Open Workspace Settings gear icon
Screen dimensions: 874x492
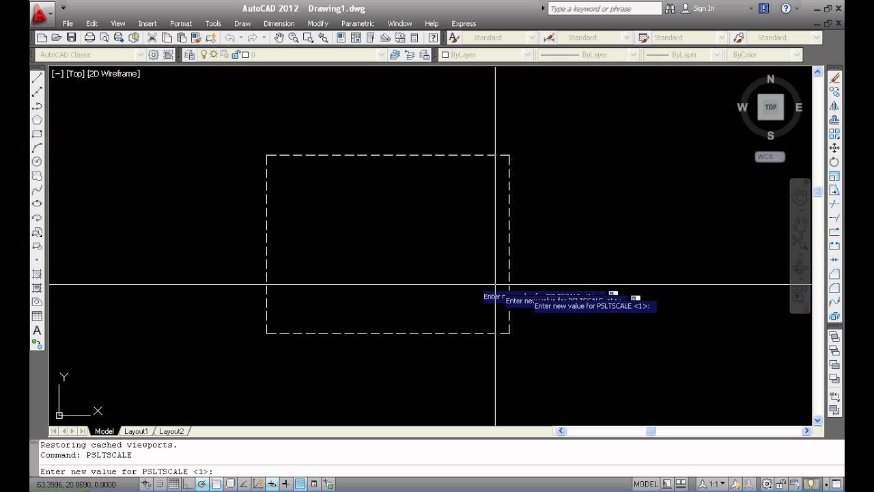154,55
